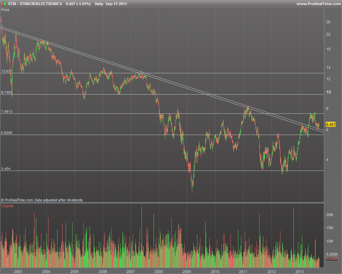342x274 pixels.
Task: Click the 3.454 support line label
Action: [5, 169]
